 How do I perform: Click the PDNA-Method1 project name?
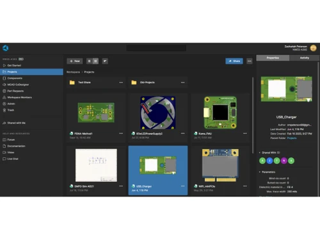click(83, 134)
